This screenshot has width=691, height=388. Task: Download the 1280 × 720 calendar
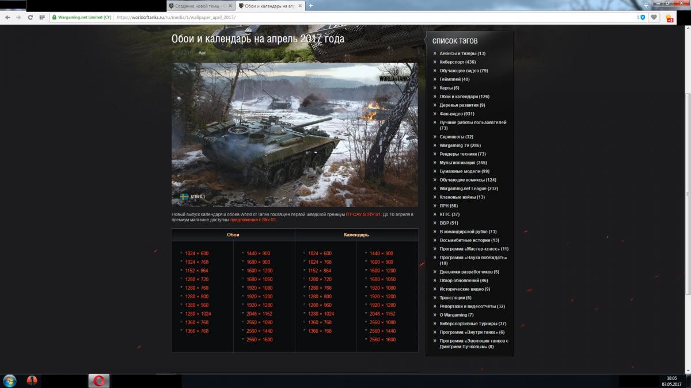click(x=320, y=279)
